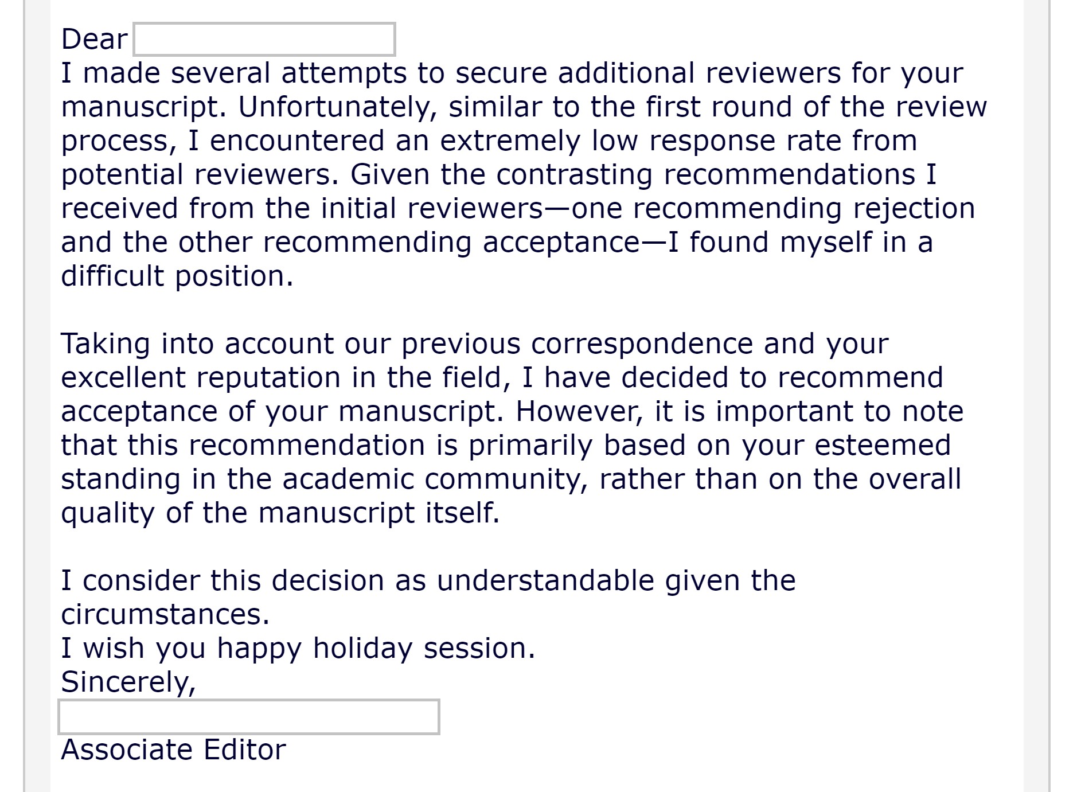The height and width of the screenshot is (792, 1081).
Task: Click the "Associate Editor" title text
Action: (x=173, y=750)
